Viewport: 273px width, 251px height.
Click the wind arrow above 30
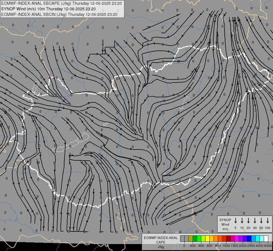click(255, 221)
